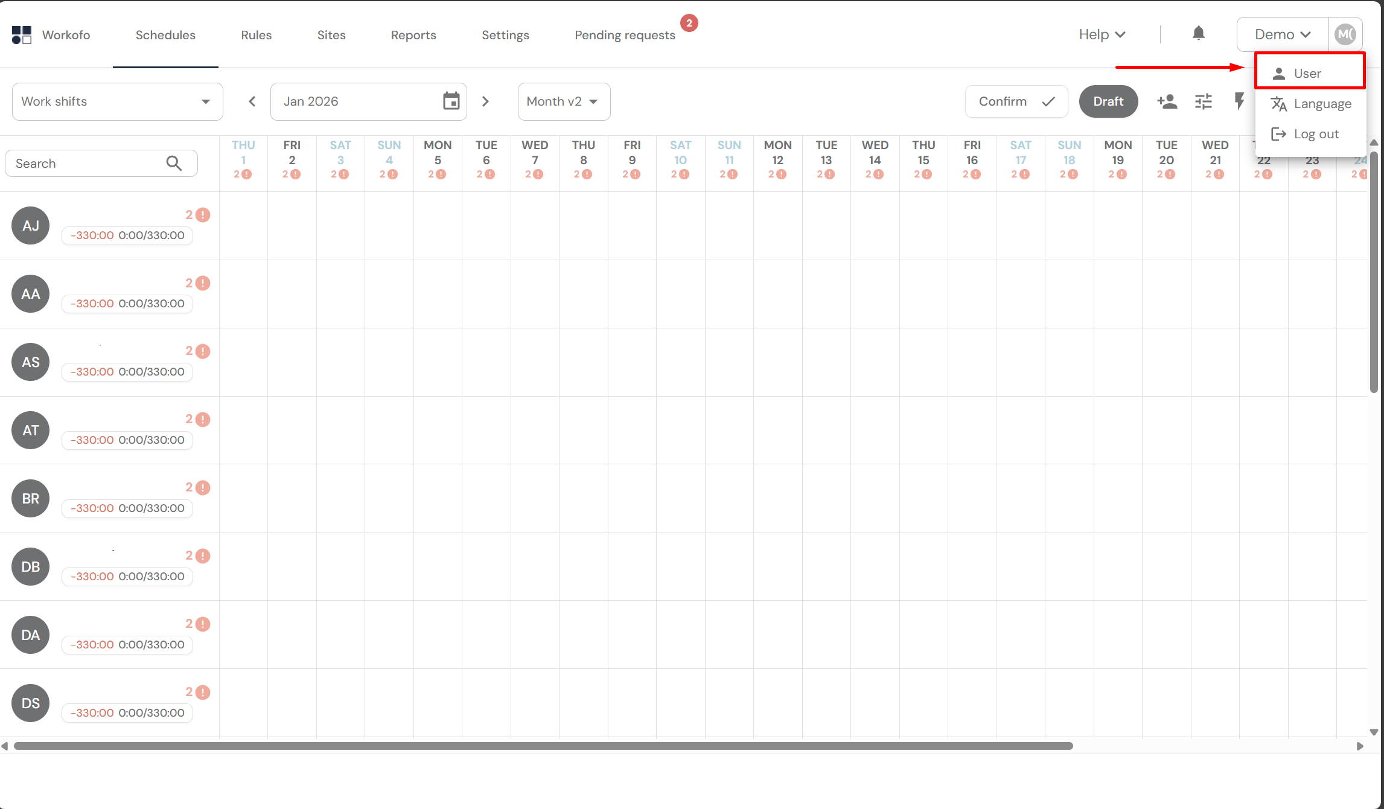Viewport: 1384px width, 809px height.
Task: Open the Month v2 view dropdown
Action: point(563,101)
